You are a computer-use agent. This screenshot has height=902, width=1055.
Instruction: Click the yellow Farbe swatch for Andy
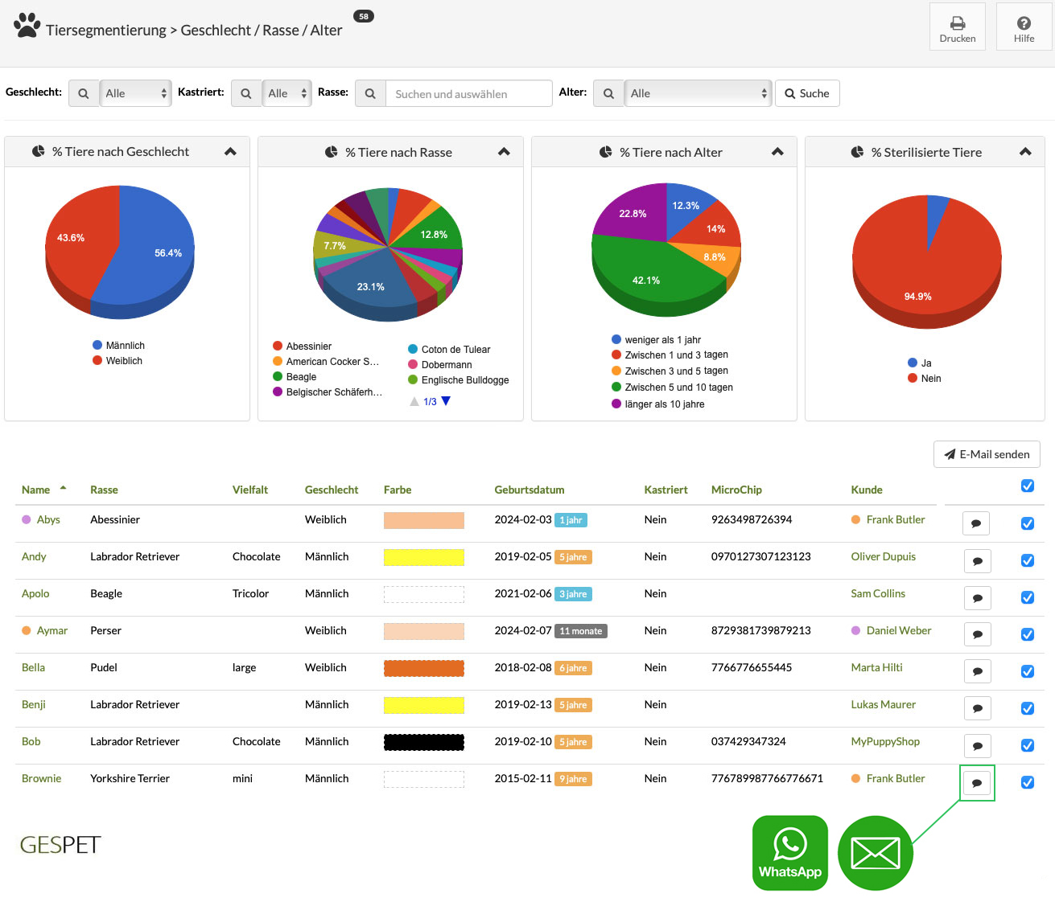(x=424, y=557)
